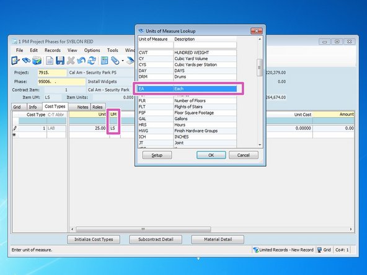Viewport: 367px width, 275px height.
Task: Click the blue undo arrow icon
Action: pyautogui.click(x=81, y=61)
